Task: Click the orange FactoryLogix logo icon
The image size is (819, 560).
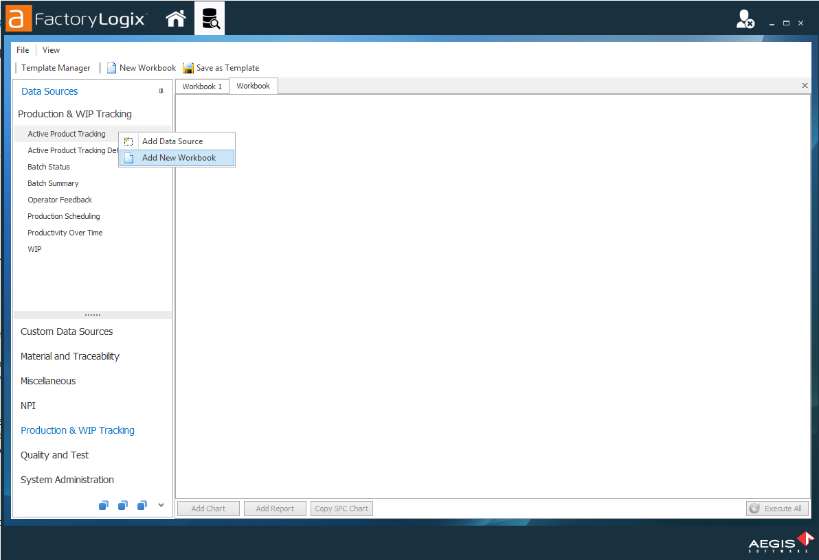Action: tap(18, 19)
